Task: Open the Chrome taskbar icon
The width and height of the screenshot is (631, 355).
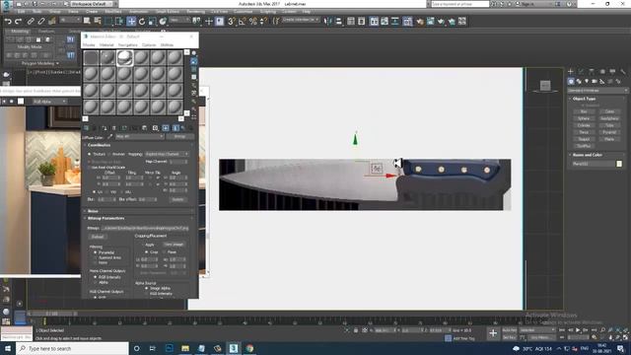Action: (x=249, y=348)
